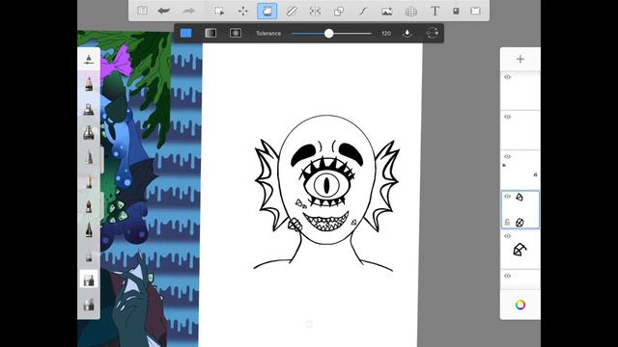Toggle sample all layers droplet icon
This screenshot has width=618, height=347.
[407, 34]
